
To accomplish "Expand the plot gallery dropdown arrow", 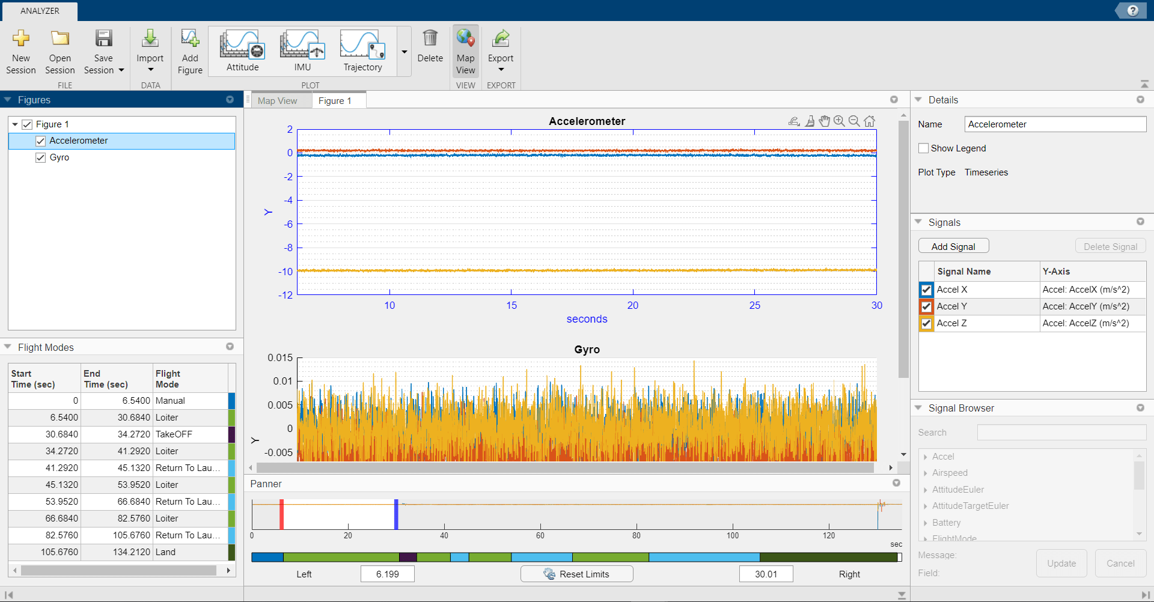I will tap(405, 52).
